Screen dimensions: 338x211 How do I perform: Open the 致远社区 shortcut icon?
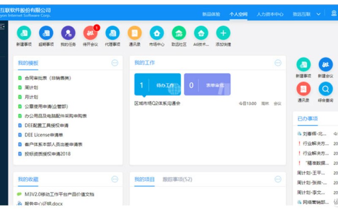pyautogui.click(x=179, y=33)
